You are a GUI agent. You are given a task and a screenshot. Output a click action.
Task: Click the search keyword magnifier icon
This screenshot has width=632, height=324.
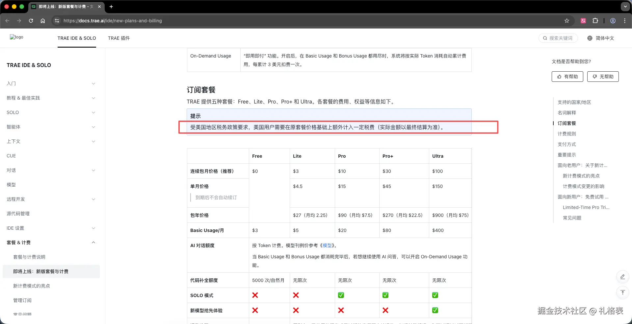click(545, 38)
